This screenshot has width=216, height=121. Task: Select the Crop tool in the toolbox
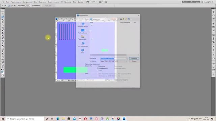click(3, 22)
